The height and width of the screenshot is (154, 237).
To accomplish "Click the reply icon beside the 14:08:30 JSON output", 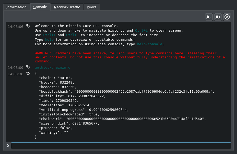I will tap(28, 73).
